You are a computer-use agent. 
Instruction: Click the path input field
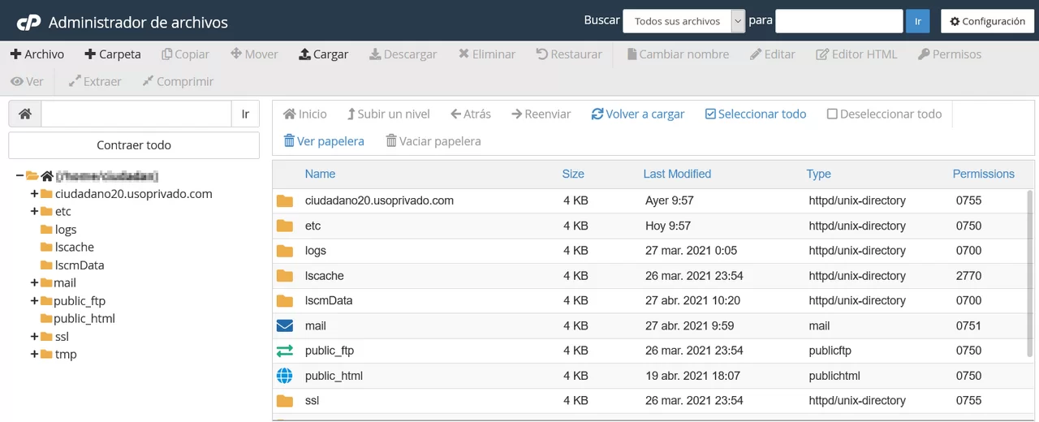coord(136,114)
